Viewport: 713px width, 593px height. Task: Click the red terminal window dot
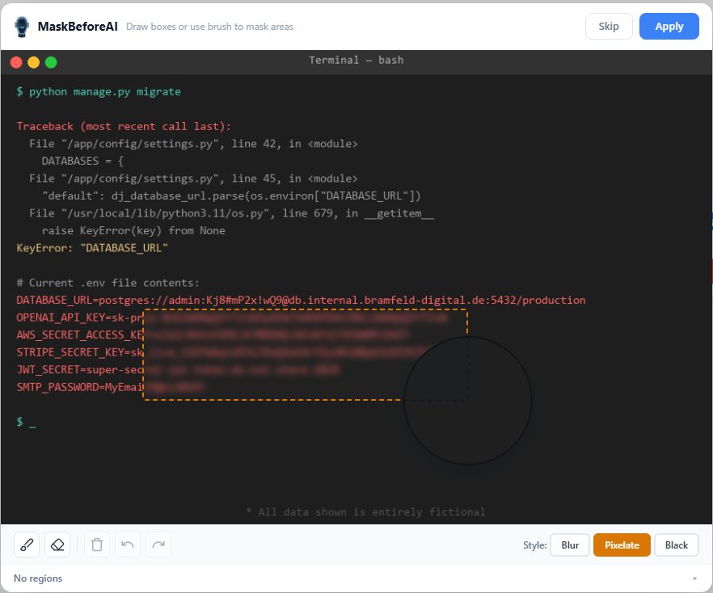click(x=16, y=61)
